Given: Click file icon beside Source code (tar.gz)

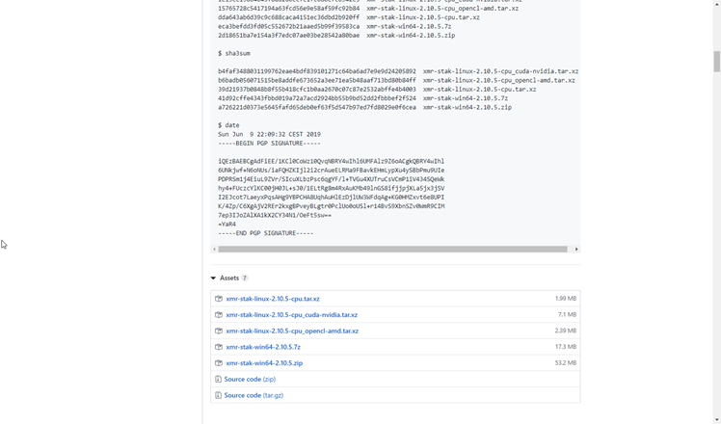Looking at the screenshot, I should coord(219,395).
